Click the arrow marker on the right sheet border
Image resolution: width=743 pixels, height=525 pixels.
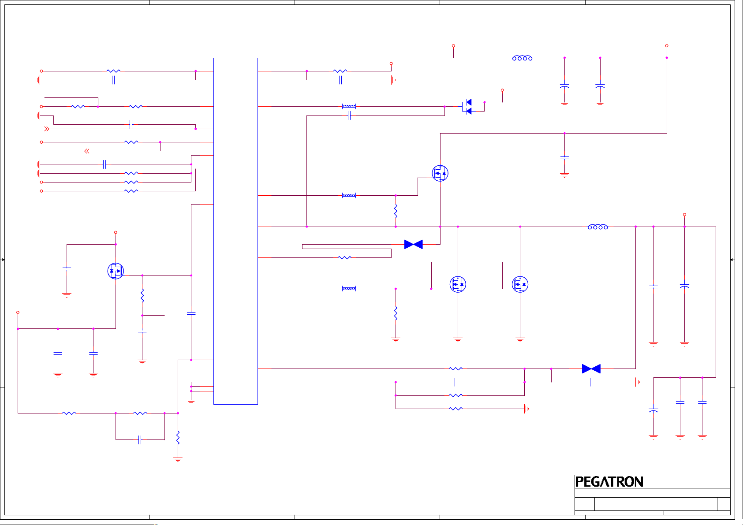coord(732,260)
